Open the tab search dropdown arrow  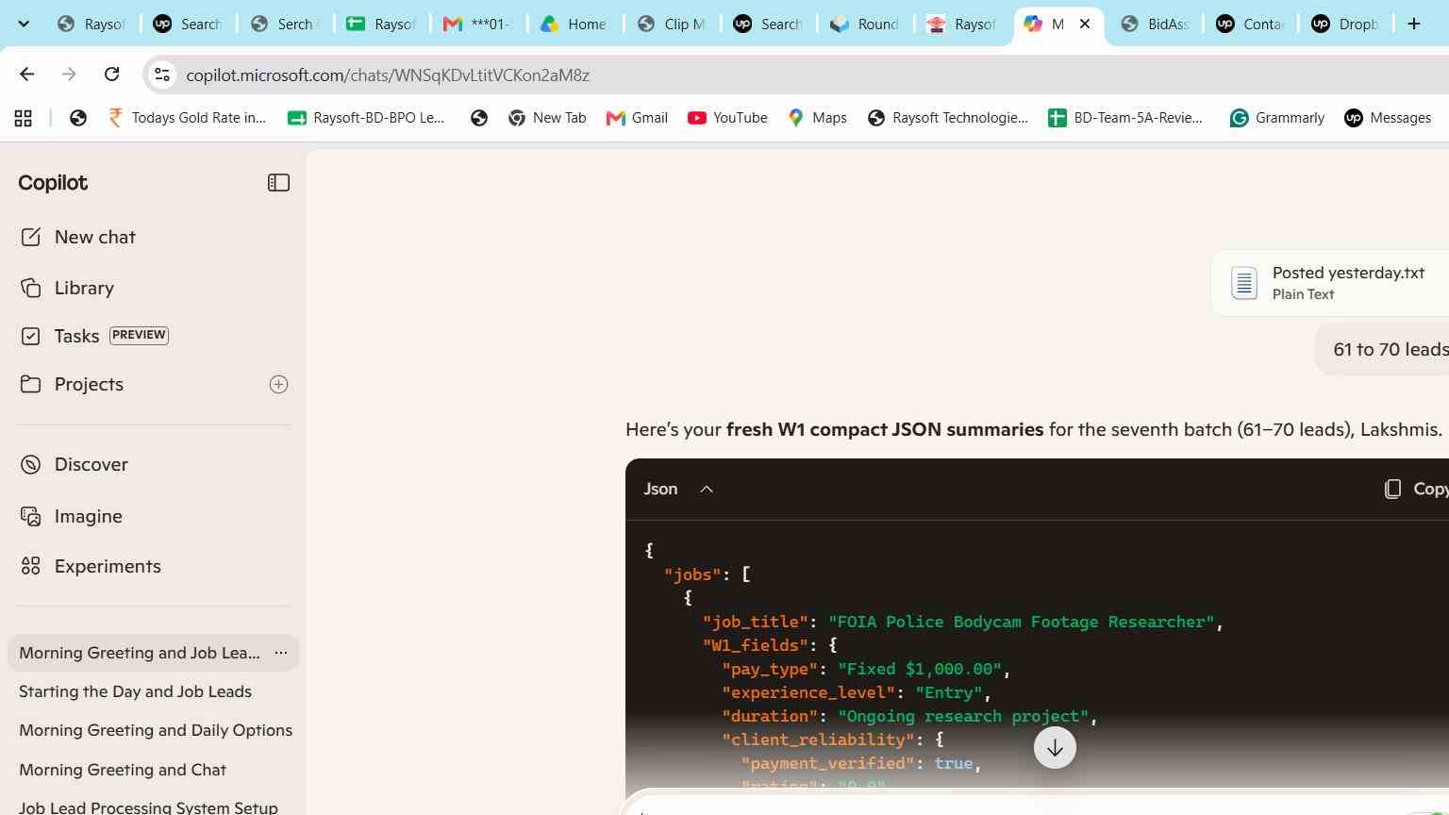coord(24,24)
